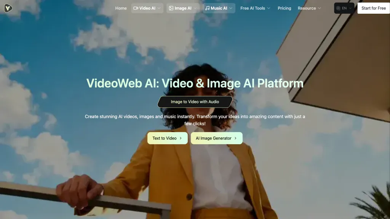Select the Image to Video with Audio pill

tap(195, 102)
